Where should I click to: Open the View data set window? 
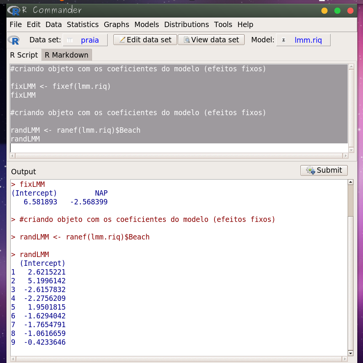pos(211,40)
